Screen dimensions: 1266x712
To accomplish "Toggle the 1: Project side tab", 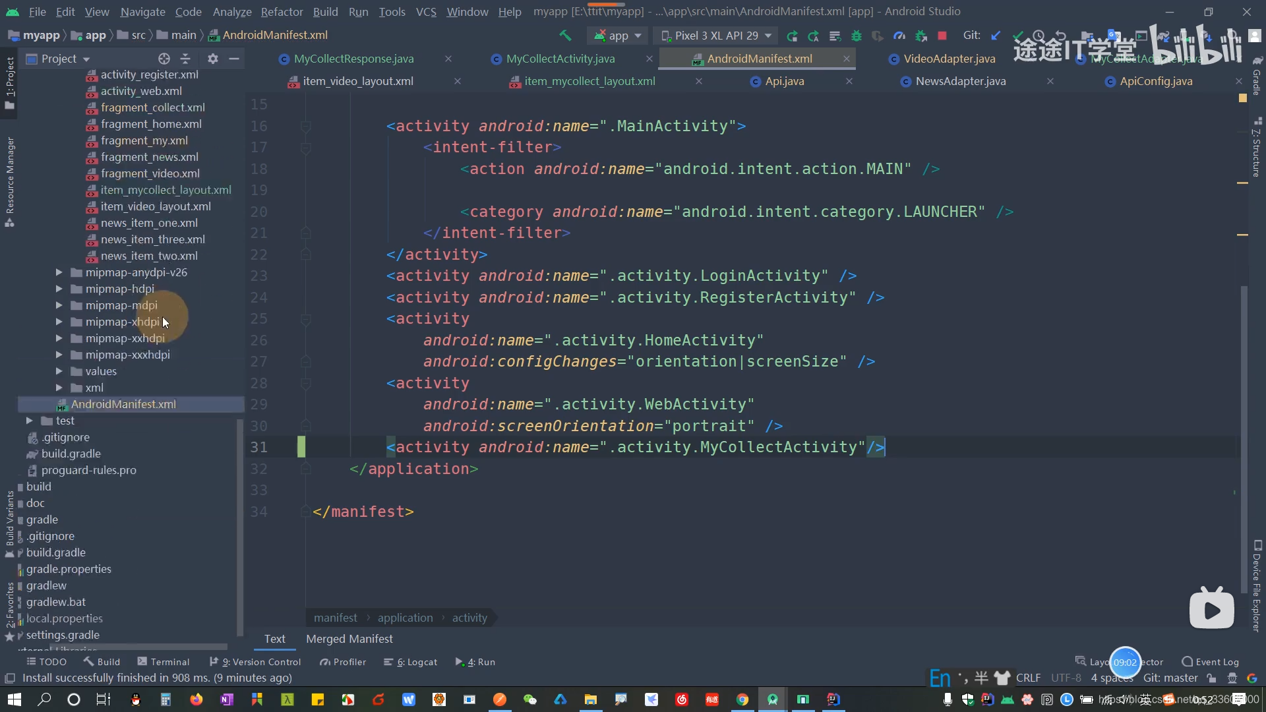I will tap(10, 82).
